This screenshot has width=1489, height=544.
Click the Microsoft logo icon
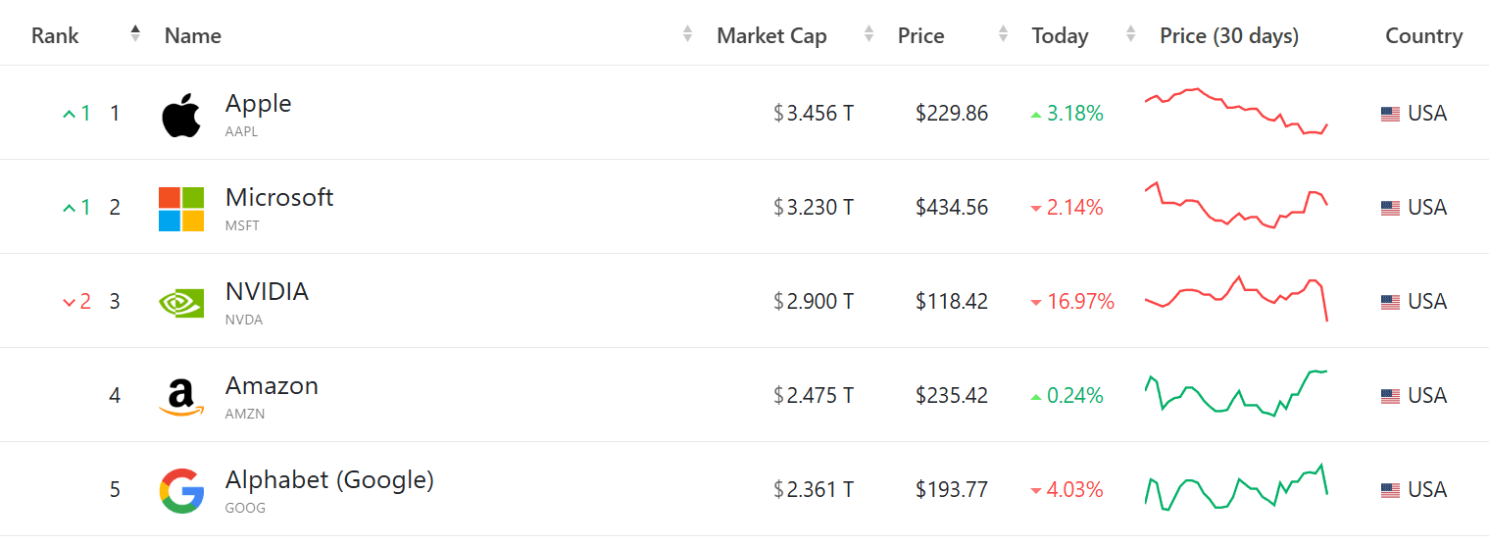(x=181, y=209)
